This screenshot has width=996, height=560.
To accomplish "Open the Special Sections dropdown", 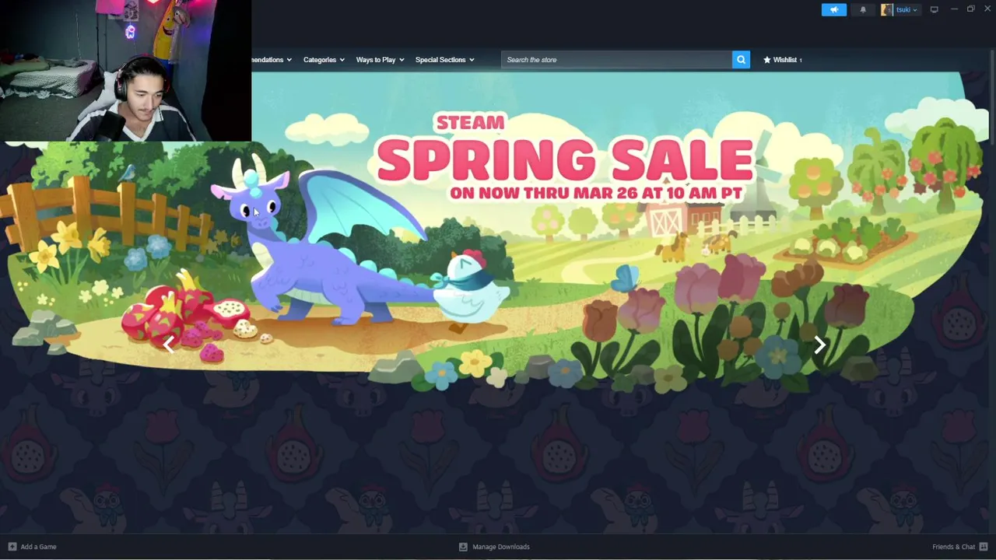I will pos(444,60).
